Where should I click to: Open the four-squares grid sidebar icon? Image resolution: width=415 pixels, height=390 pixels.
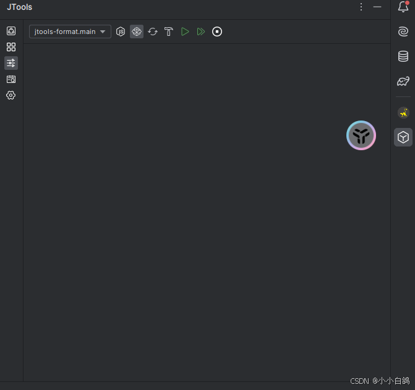[11, 47]
